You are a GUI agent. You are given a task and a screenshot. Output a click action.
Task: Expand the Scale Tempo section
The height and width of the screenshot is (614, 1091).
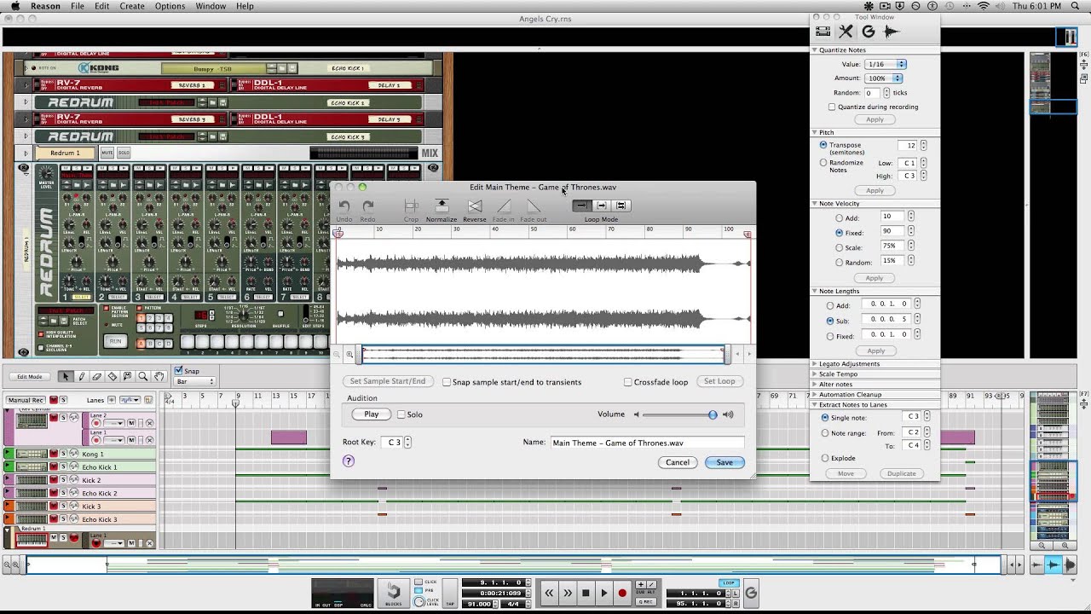(816, 374)
